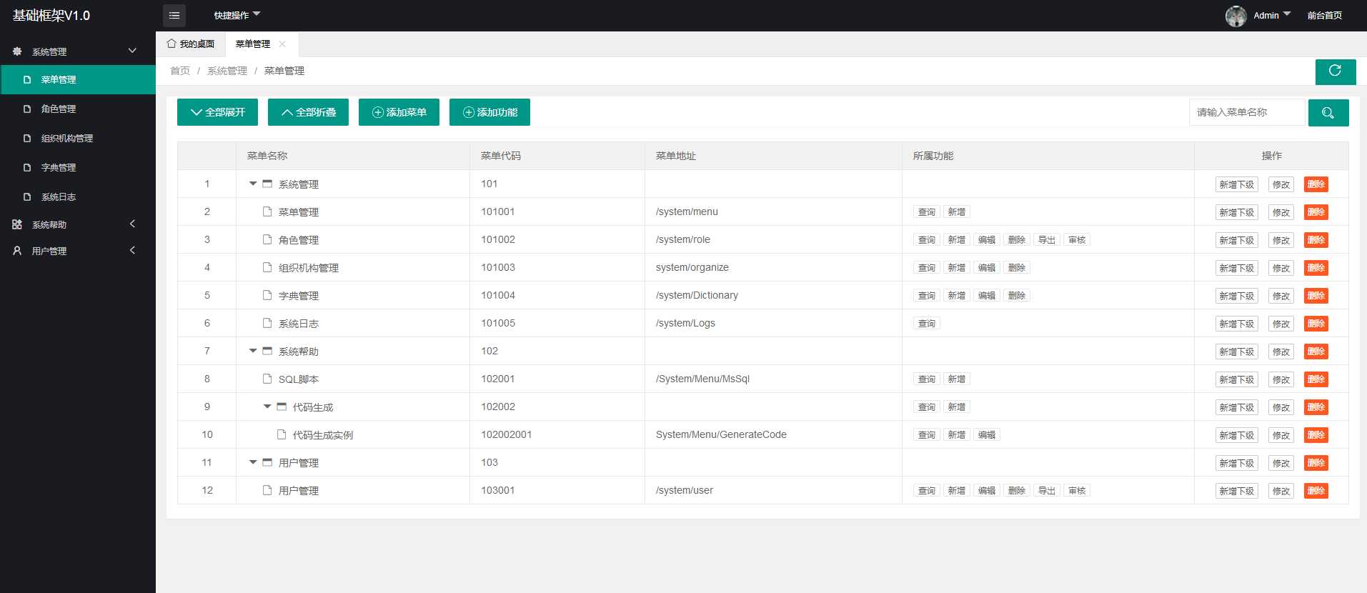Click 删除 in row 103 用户管理
The image size is (1367, 593).
coord(1316,463)
